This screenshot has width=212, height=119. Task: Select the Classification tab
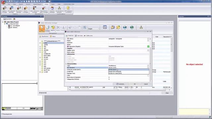coord(44,36)
